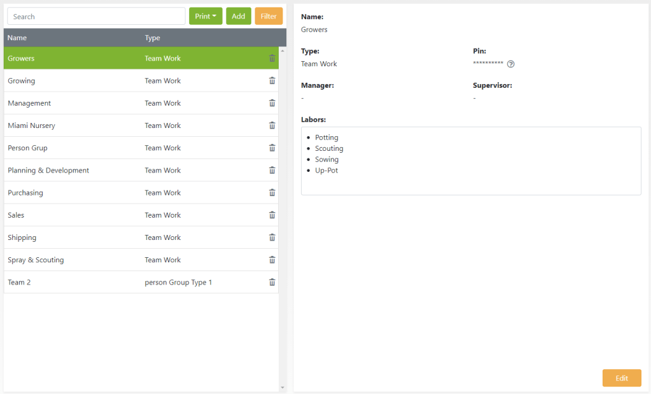Click scrollbar up arrow in list
The image size is (651, 394).
pos(283,50)
